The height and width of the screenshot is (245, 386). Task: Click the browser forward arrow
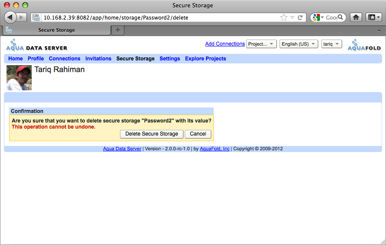(22, 17)
